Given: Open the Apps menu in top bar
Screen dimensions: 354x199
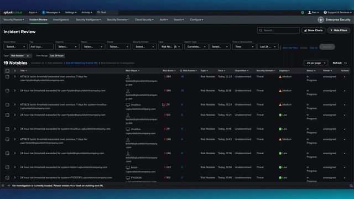Looking at the screenshot, I should tap(33, 12).
